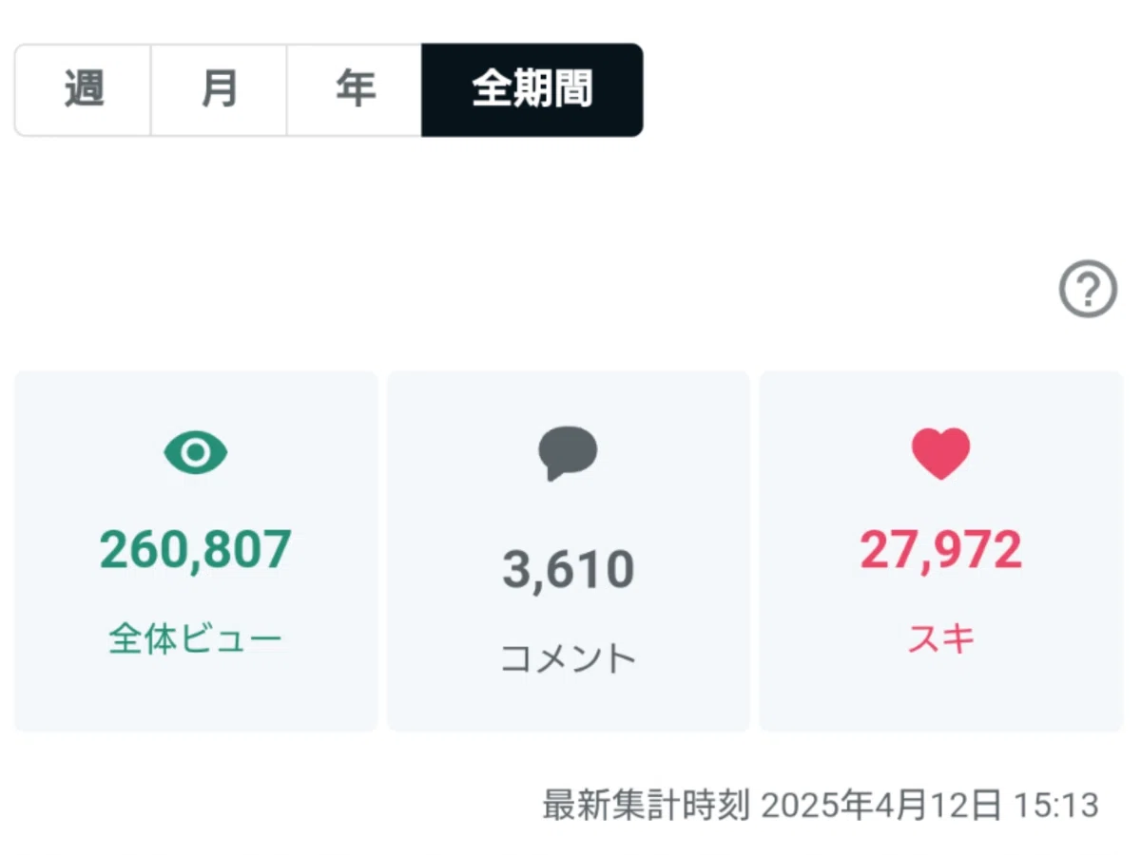The height and width of the screenshot is (855, 1141).
Task: Click the 全体ビュー label
Action: 196,639
